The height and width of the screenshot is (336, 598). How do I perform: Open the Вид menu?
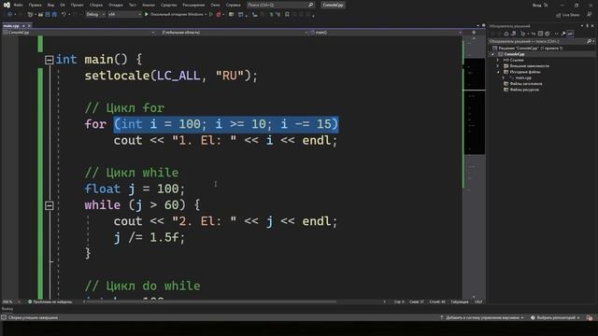click(x=50, y=5)
